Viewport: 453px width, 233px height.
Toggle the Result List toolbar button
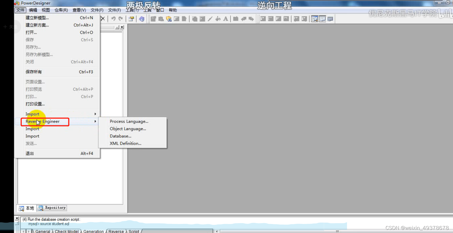tap(330, 19)
